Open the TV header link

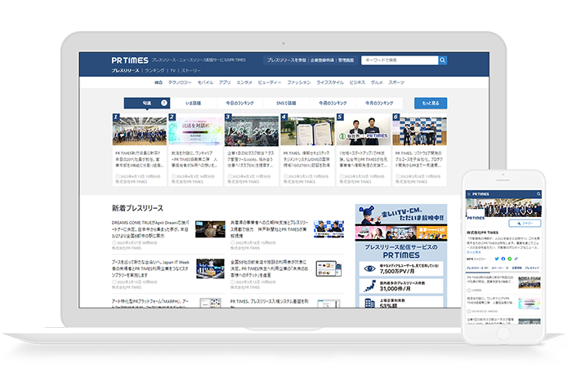tap(173, 71)
